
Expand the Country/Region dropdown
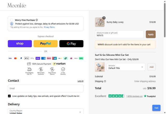[x=46, y=112]
